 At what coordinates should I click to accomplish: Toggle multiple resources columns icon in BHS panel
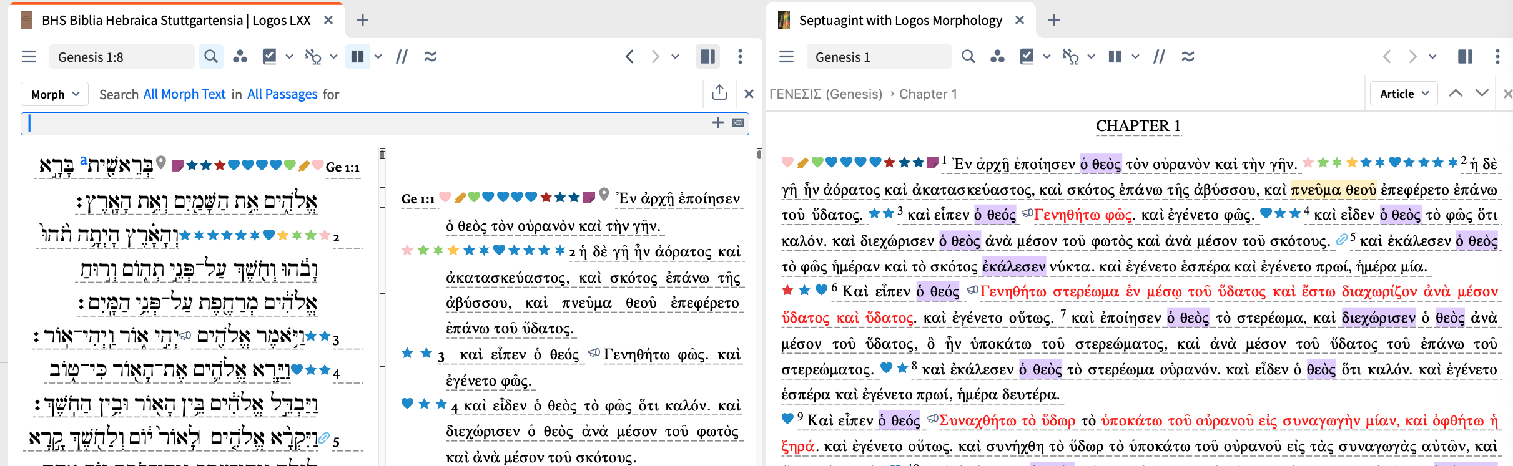coord(357,57)
